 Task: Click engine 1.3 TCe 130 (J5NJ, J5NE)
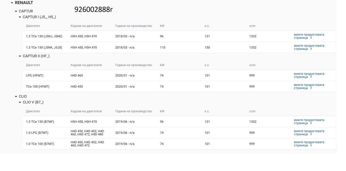44,36
